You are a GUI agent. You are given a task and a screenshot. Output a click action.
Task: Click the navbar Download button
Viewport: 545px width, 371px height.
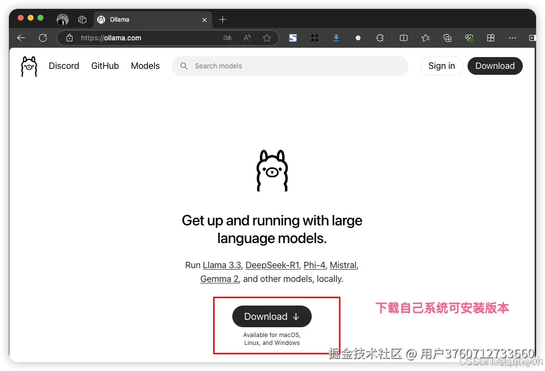coord(495,66)
